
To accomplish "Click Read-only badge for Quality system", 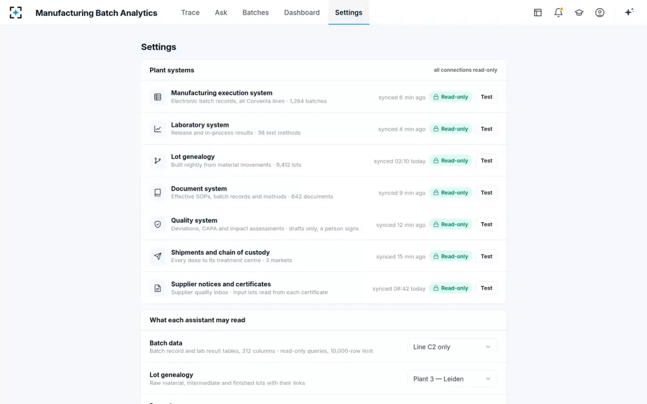I will point(451,224).
